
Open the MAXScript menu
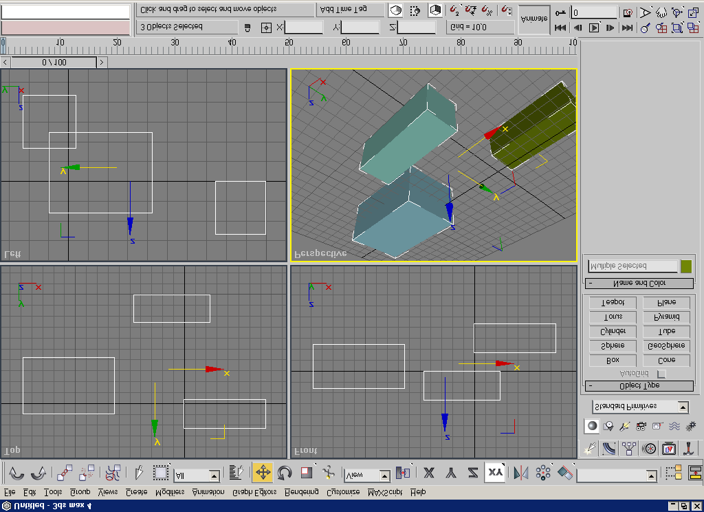(x=385, y=492)
